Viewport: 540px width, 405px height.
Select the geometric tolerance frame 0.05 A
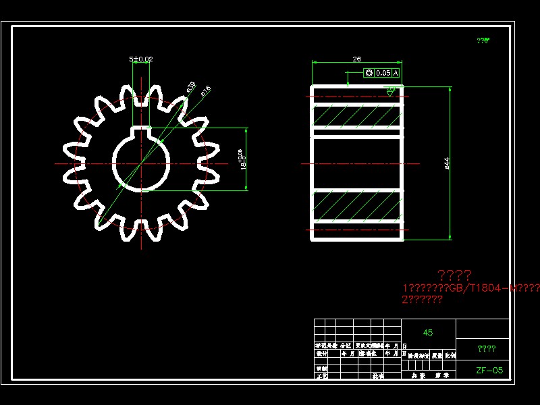point(381,72)
